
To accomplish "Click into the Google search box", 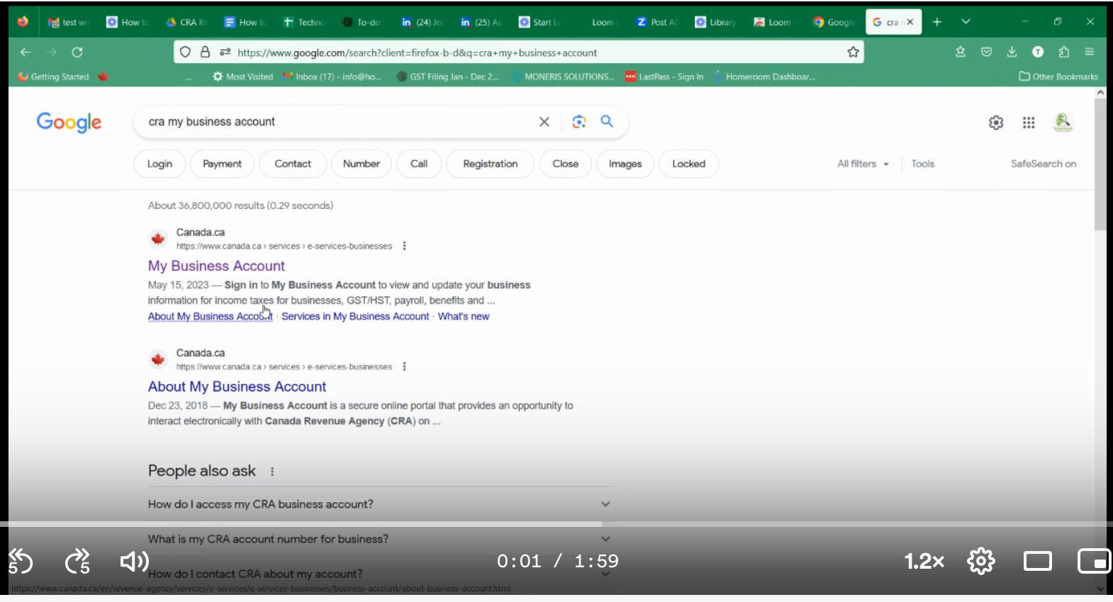I will (x=340, y=122).
